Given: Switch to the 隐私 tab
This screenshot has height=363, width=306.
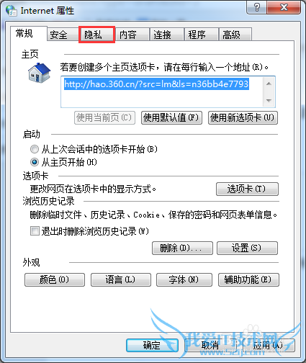Looking at the screenshot, I should coord(97,35).
